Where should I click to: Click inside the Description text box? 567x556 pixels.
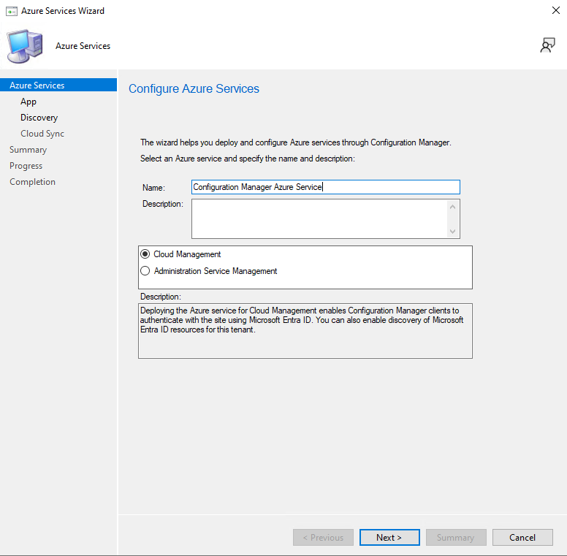coord(319,218)
